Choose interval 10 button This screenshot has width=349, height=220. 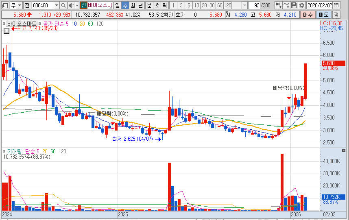click(196, 5)
